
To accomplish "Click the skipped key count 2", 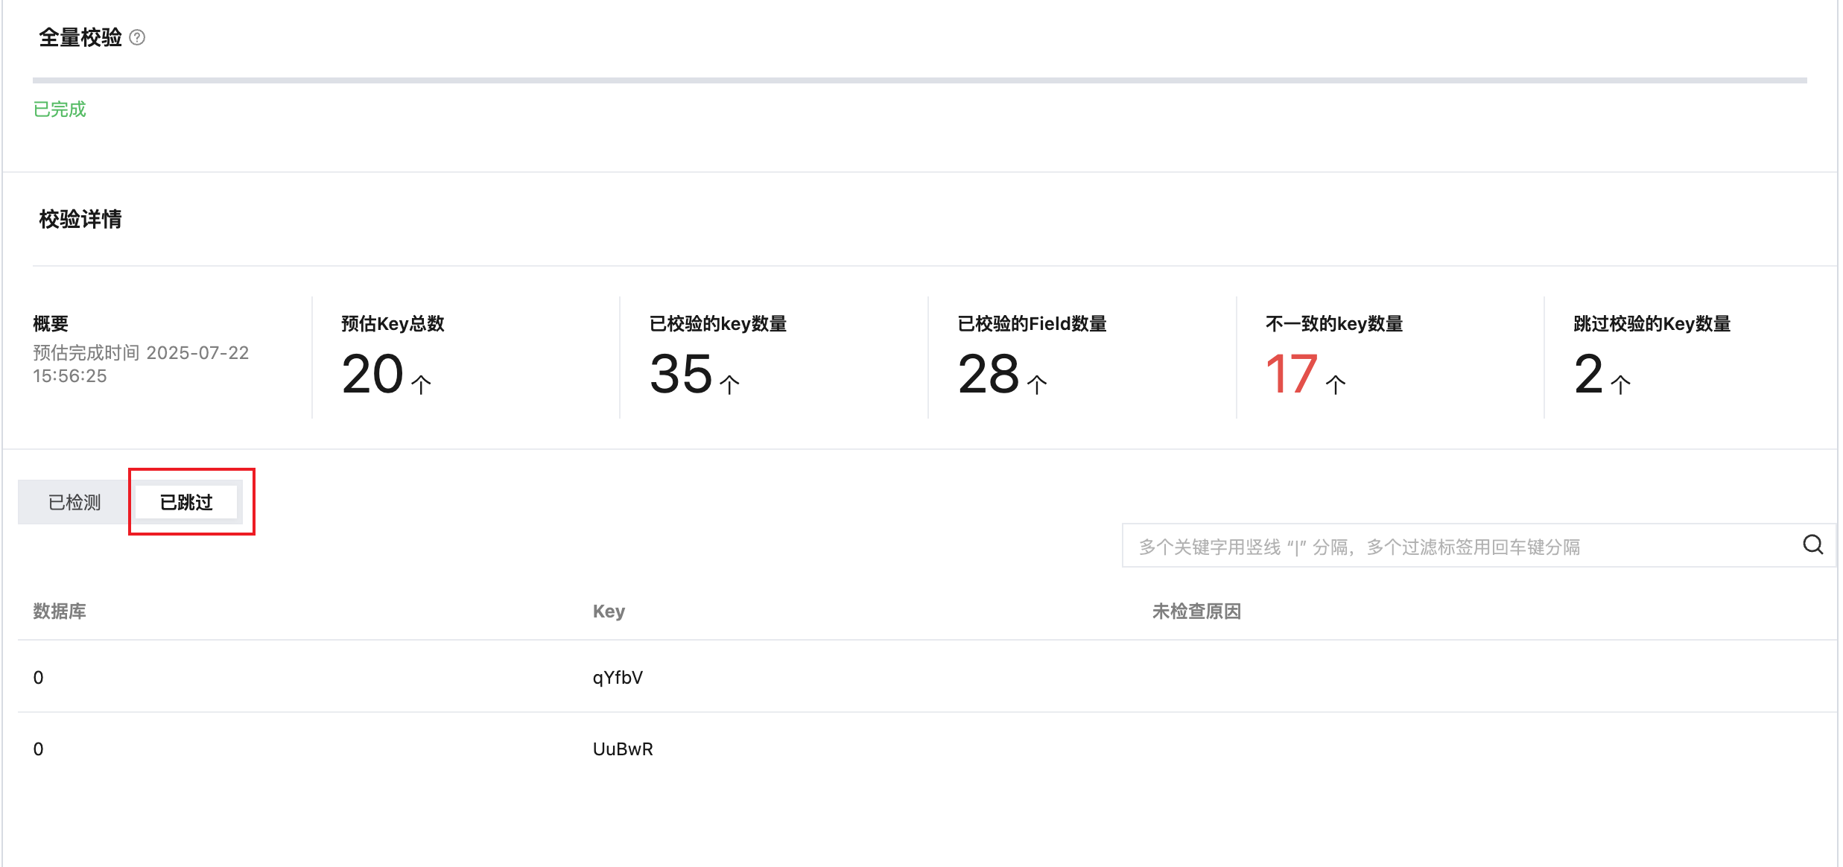I will 1588,374.
